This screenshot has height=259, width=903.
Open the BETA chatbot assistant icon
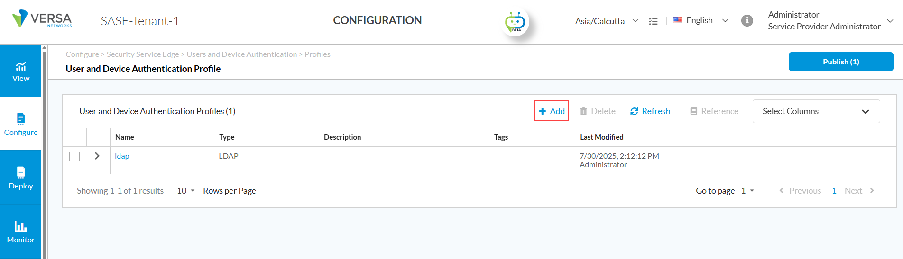pos(515,22)
